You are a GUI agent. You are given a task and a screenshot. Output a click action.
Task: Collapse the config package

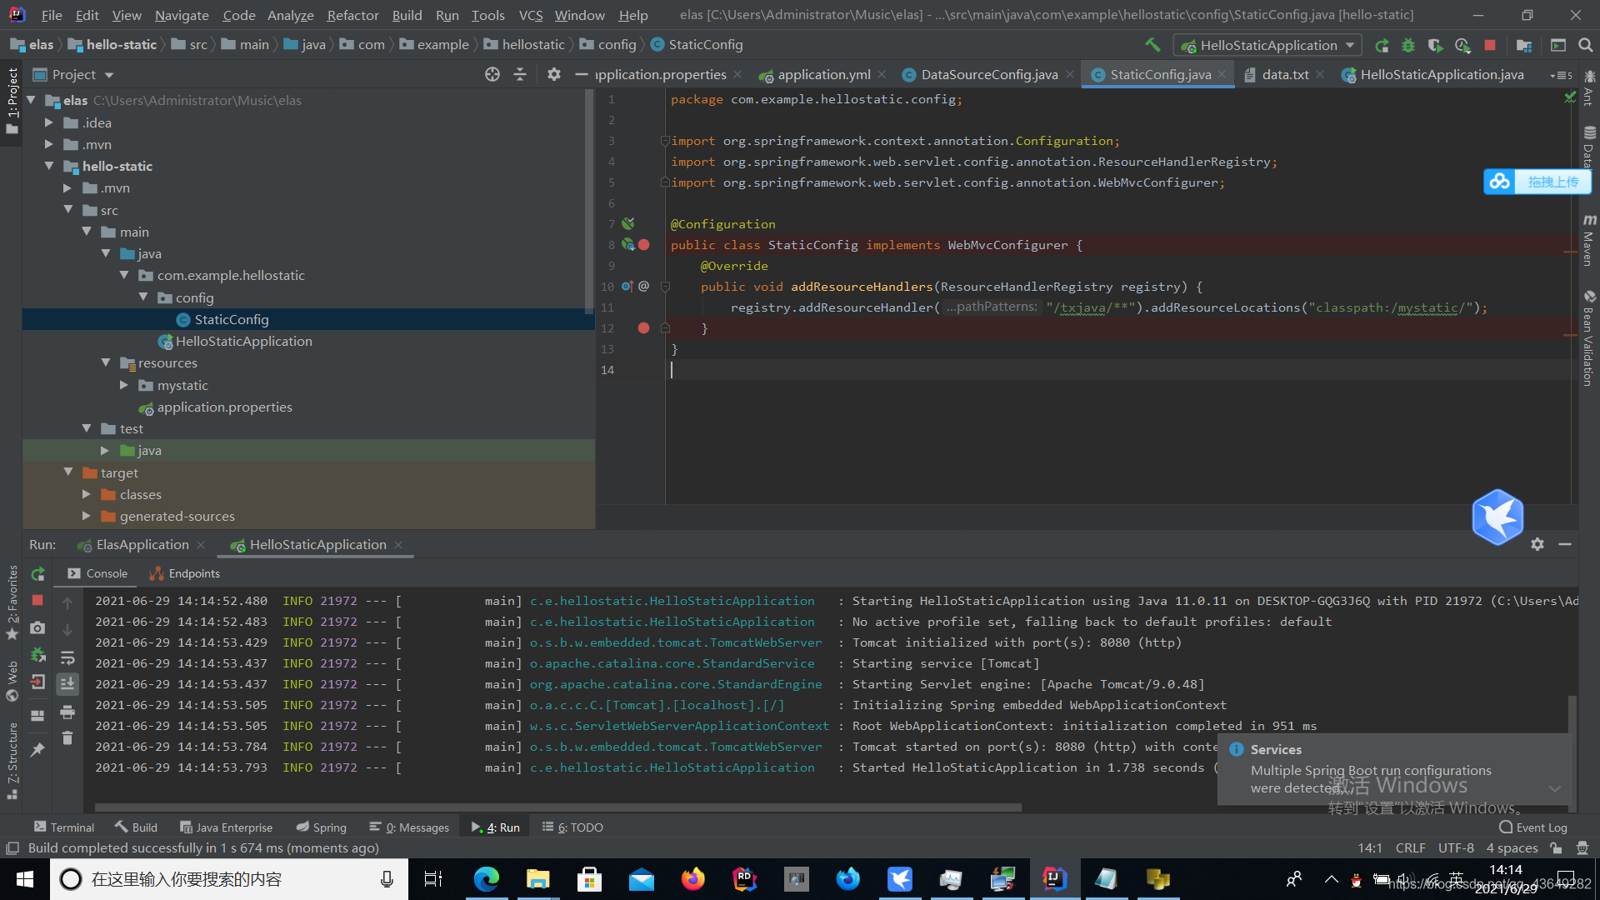143,297
